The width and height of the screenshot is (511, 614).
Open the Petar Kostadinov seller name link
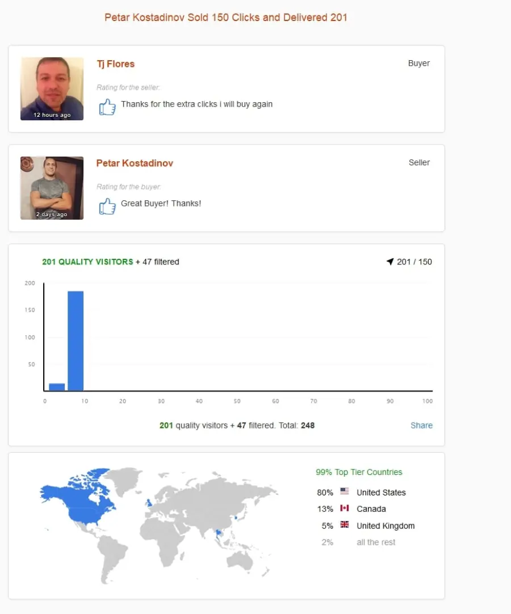click(x=135, y=163)
